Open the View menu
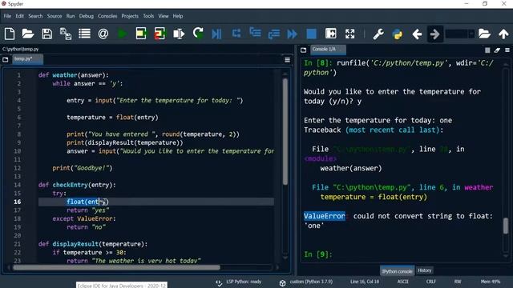Screen dimensions: 513x288 (x=164, y=16)
